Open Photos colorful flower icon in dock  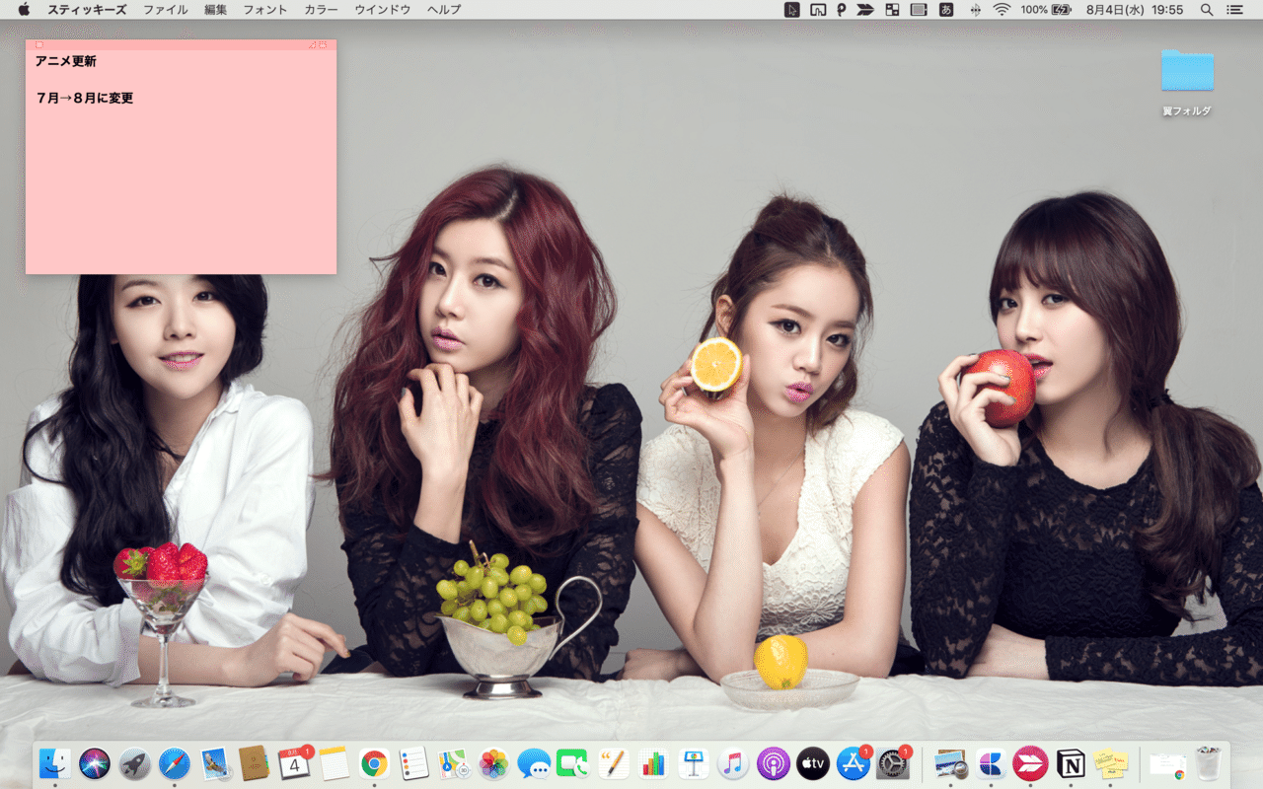(493, 763)
